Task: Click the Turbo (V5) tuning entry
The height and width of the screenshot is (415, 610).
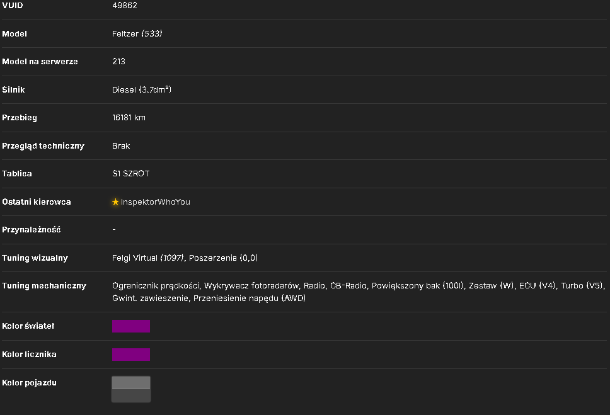Action: pyautogui.click(x=582, y=286)
